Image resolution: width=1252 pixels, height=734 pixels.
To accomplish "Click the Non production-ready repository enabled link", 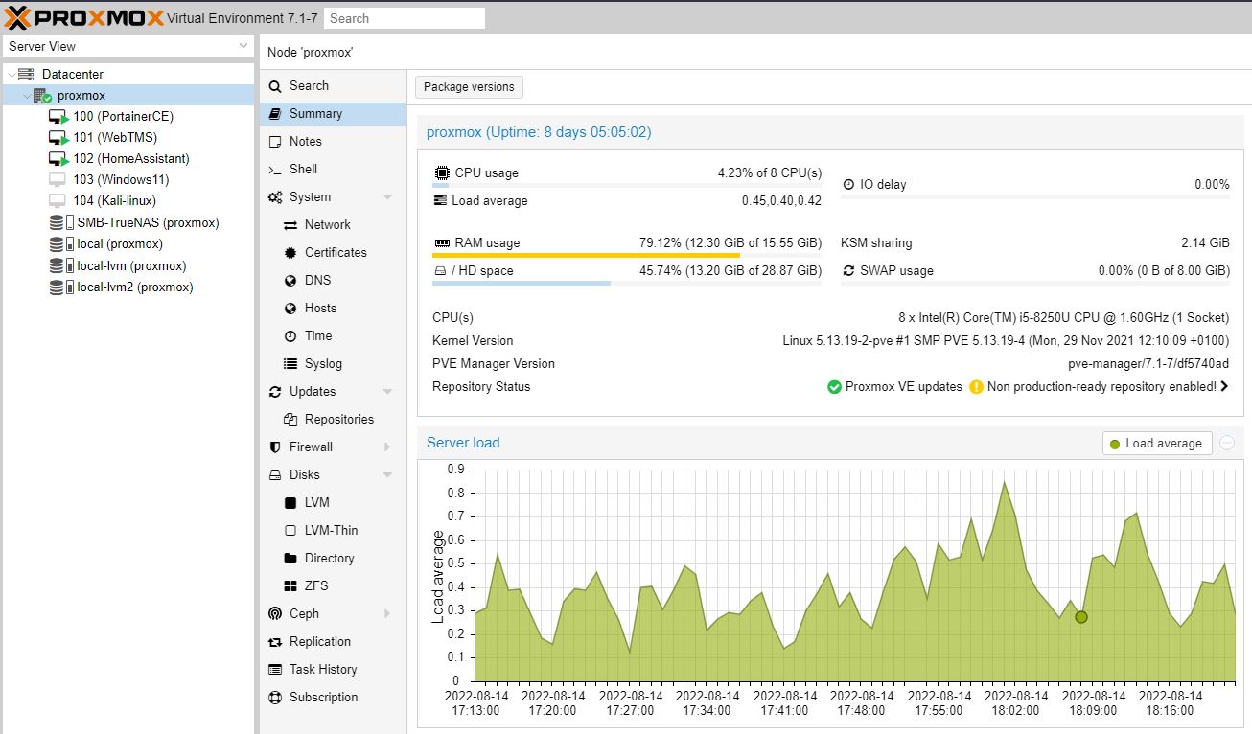I will pos(1101,387).
